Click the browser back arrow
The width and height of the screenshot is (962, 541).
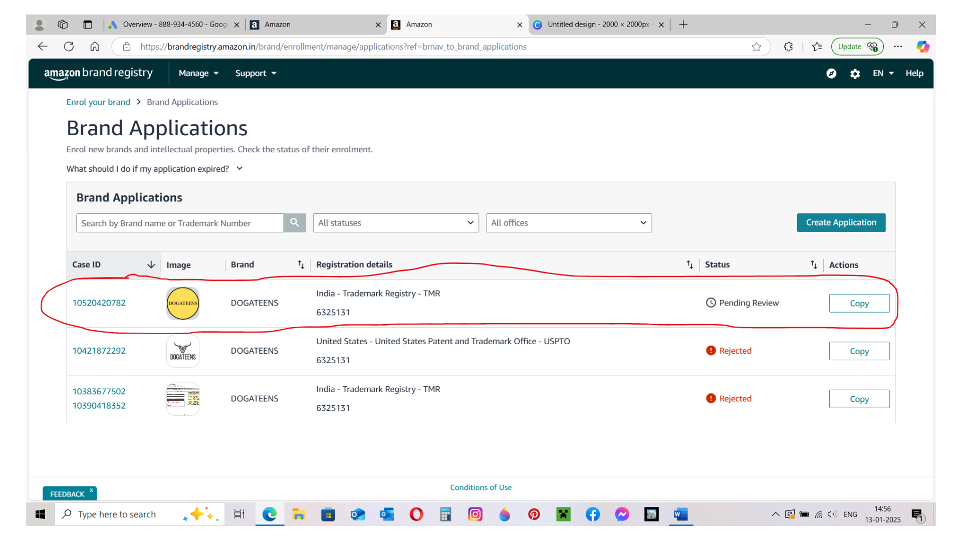[43, 47]
